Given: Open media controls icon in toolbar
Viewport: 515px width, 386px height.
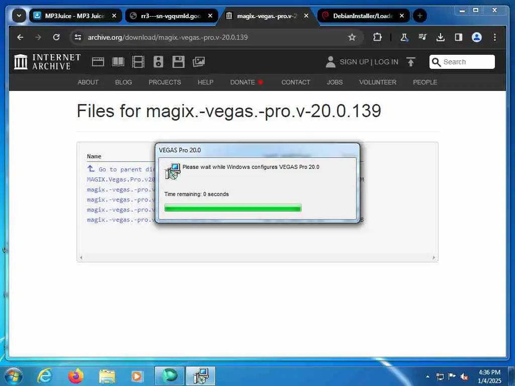Looking at the screenshot, I should [422, 37].
